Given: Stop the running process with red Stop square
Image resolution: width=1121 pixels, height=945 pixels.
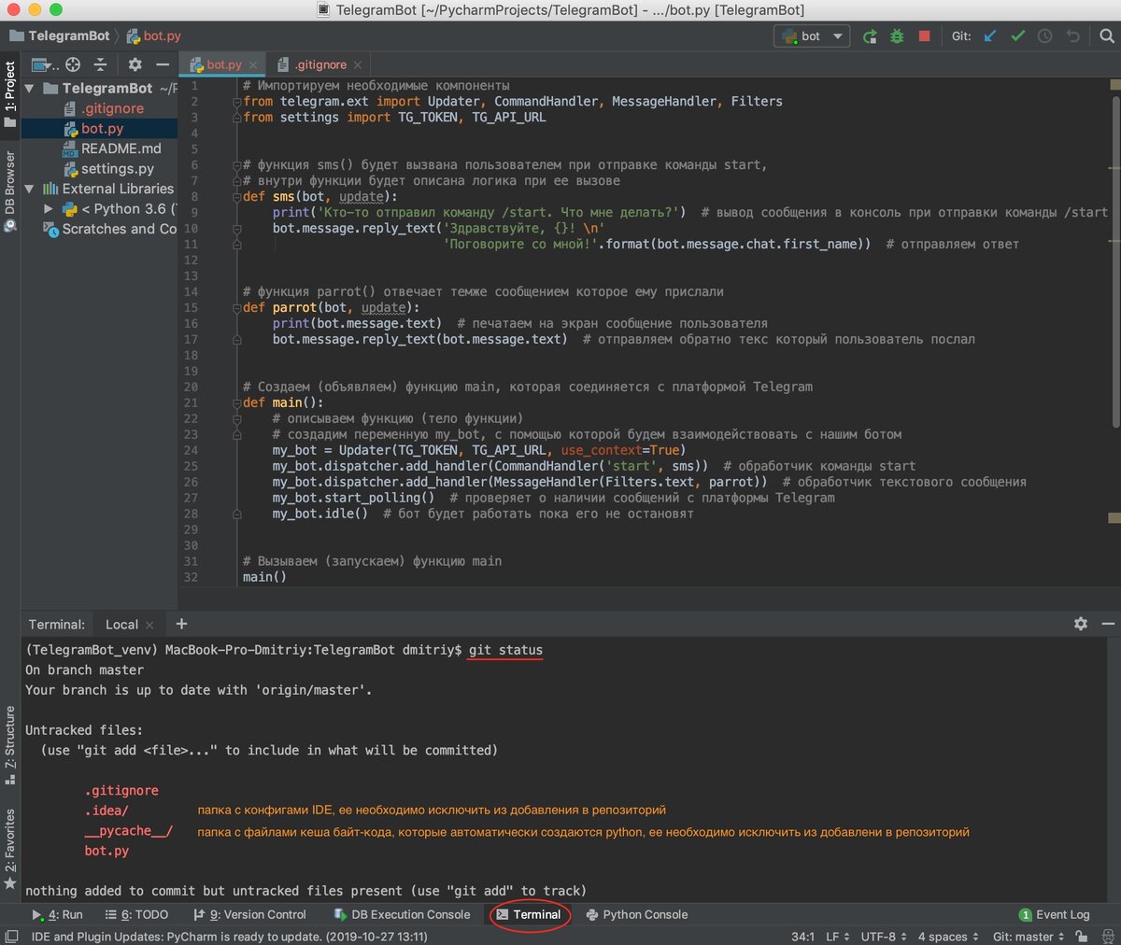Looking at the screenshot, I should 924,35.
